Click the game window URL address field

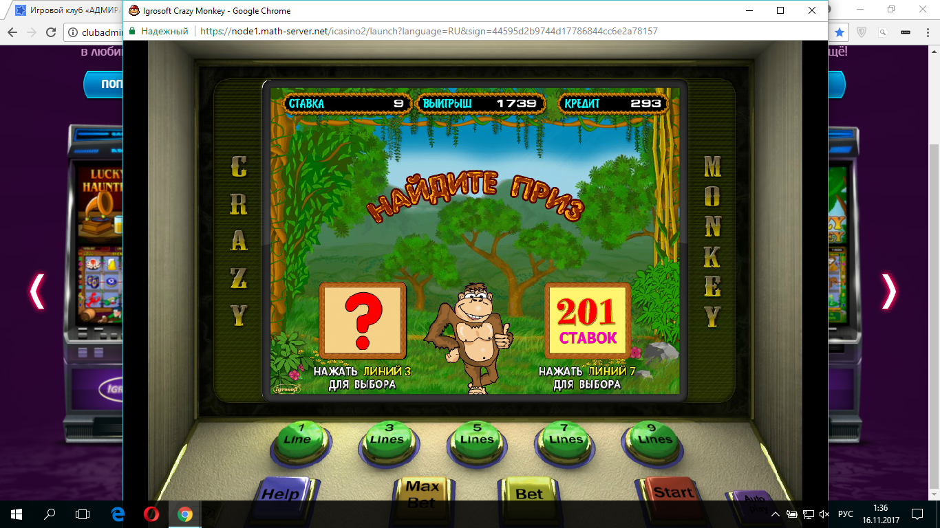(429, 31)
